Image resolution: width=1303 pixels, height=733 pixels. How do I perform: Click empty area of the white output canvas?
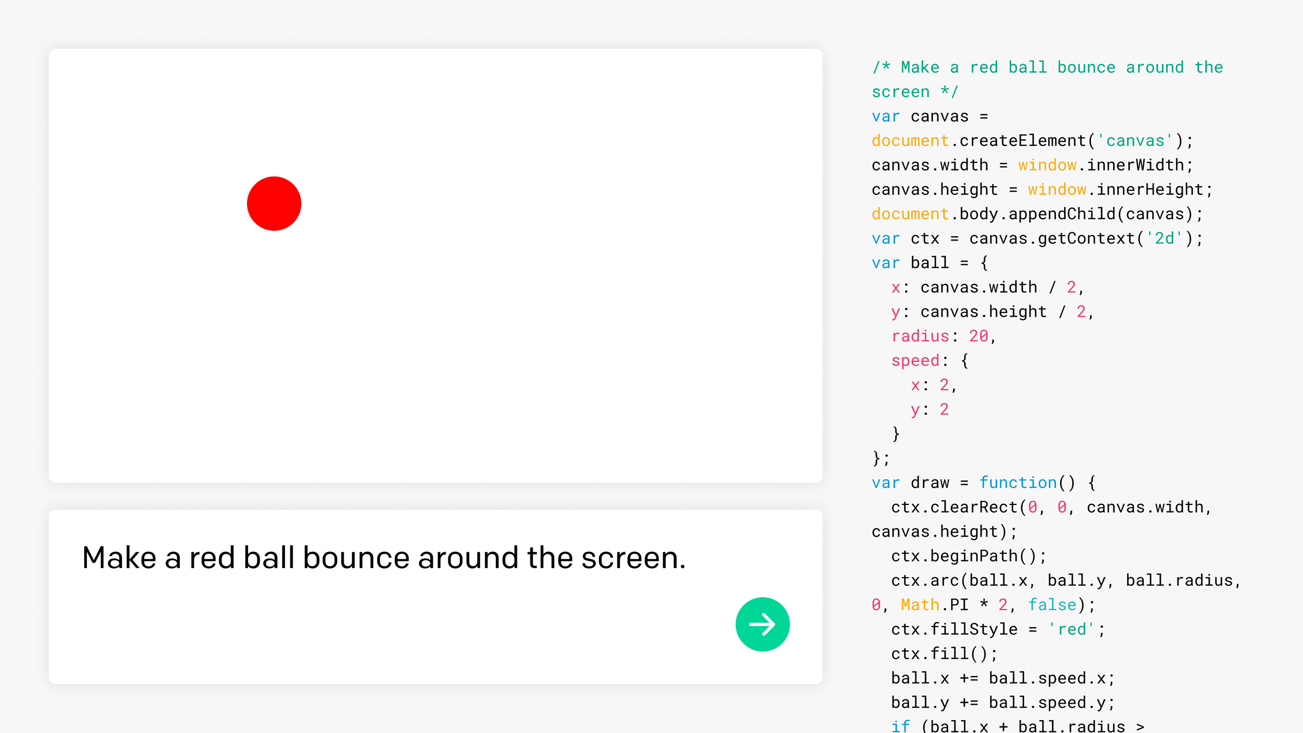(x=543, y=326)
